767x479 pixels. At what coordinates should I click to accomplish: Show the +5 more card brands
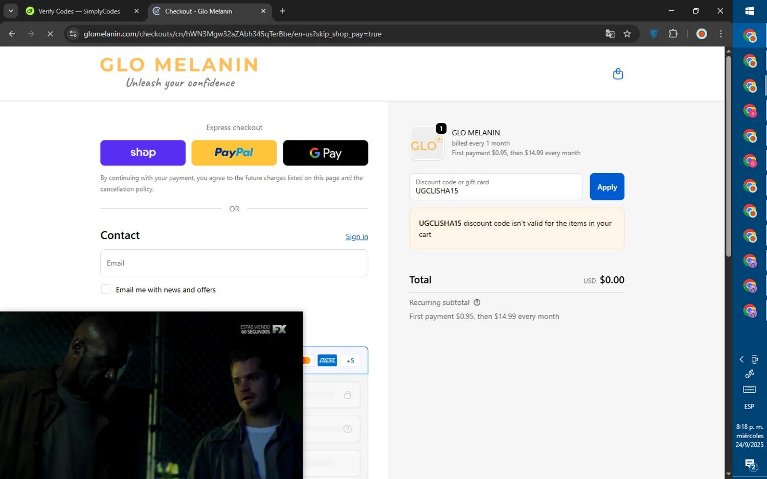(350, 361)
